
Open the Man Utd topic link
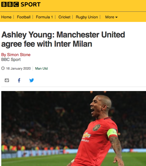41,69
